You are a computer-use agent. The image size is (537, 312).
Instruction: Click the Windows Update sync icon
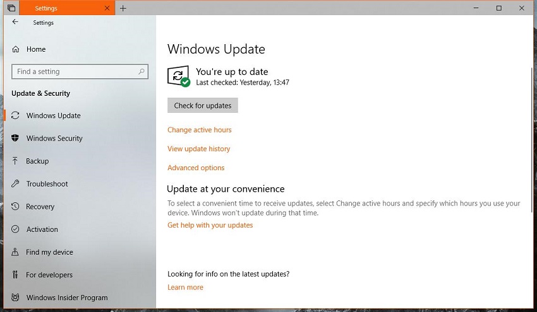pyautogui.click(x=15, y=116)
